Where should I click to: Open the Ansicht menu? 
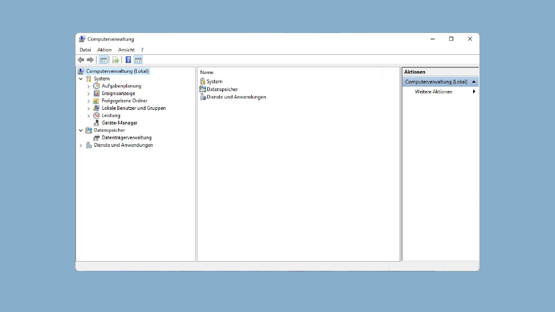[x=126, y=50]
